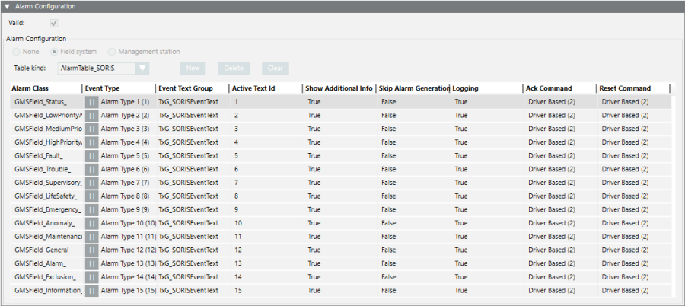Select the Management station radio option
The height and width of the screenshot is (306, 685).
112,52
